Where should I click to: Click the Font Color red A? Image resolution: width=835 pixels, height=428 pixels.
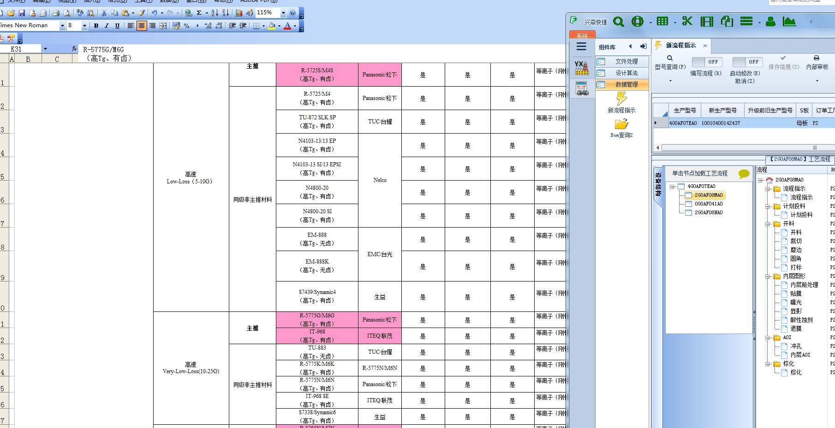click(287, 26)
